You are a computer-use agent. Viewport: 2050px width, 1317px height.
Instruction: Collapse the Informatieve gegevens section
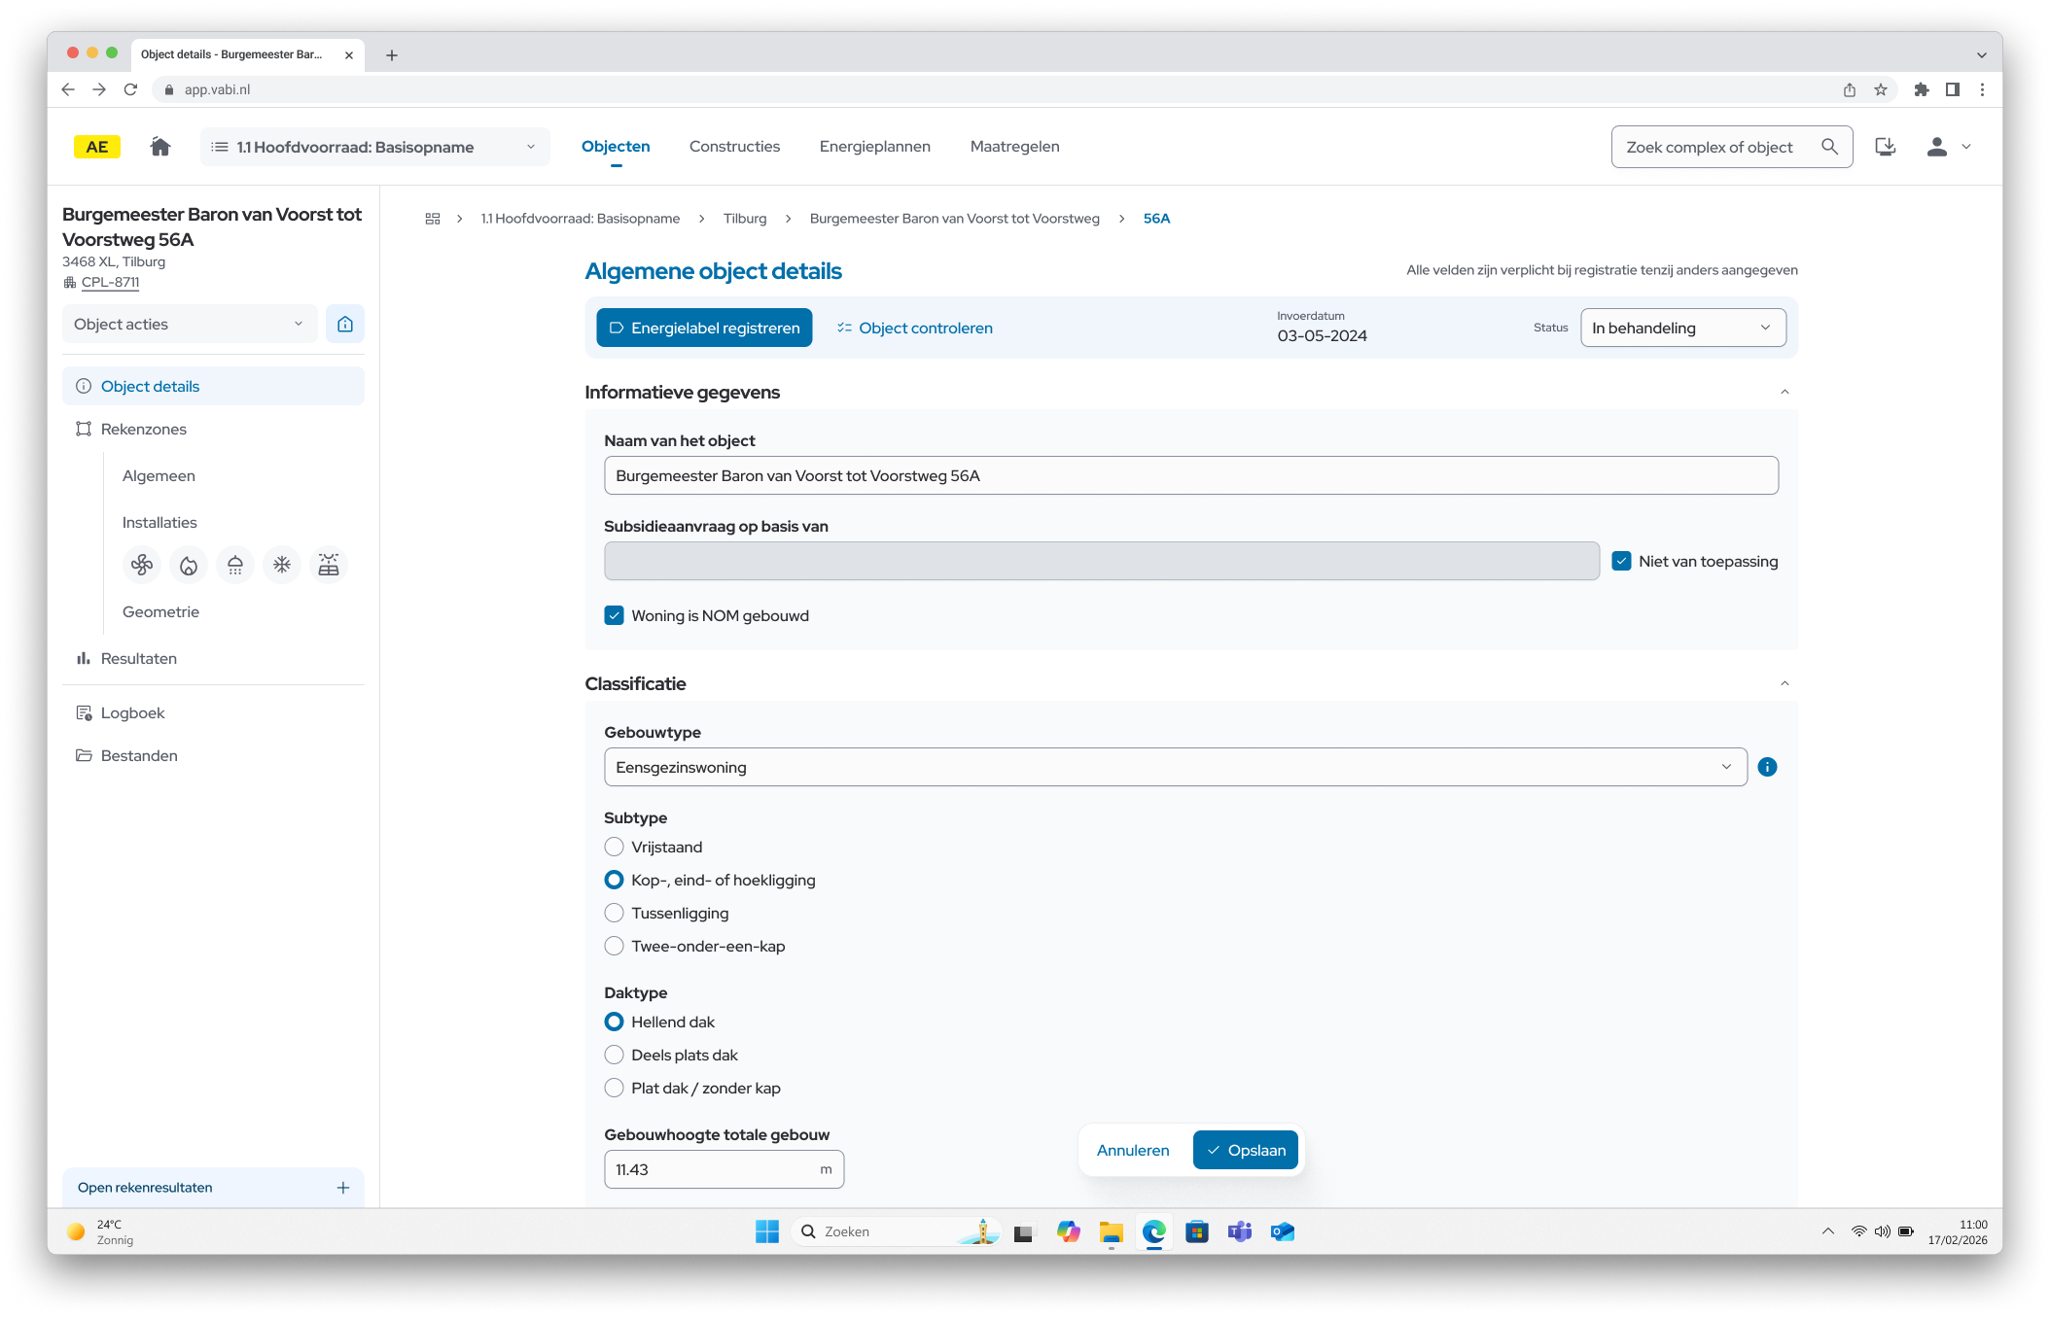(x=1784, y=392)
